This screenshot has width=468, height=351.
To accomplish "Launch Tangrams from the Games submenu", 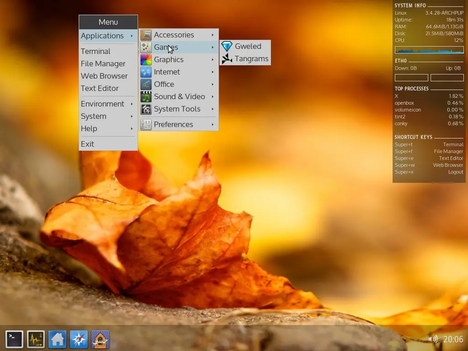I will (245, 59).
